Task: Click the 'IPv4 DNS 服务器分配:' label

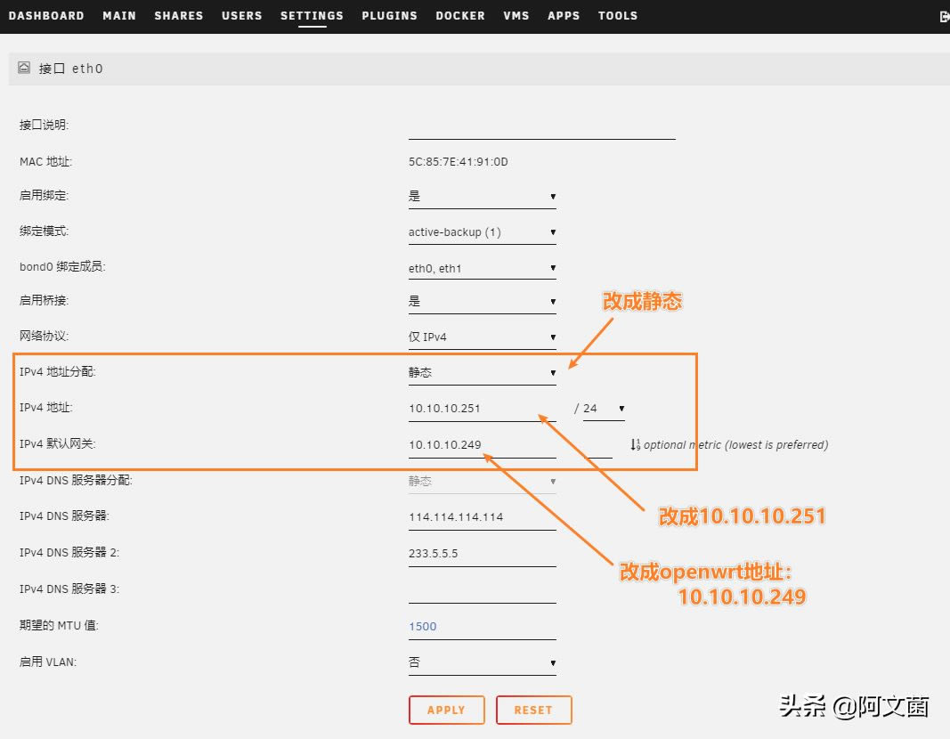Action: click(x=76, y=481)
